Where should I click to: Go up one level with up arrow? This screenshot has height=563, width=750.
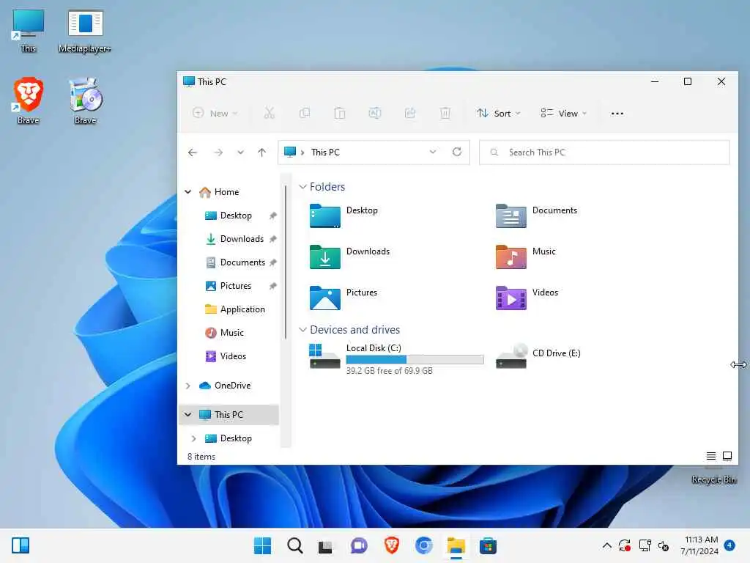click(x=261, y=152)
